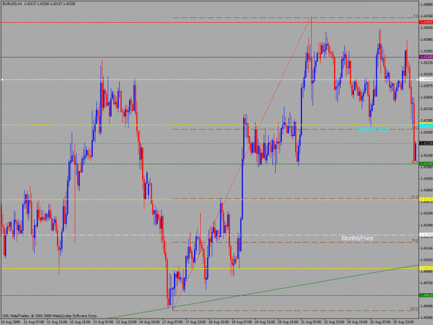The image size is (433, 325).
Task: Click the 17 Aug 23:00 time label
Action: [x=195, y=322]
